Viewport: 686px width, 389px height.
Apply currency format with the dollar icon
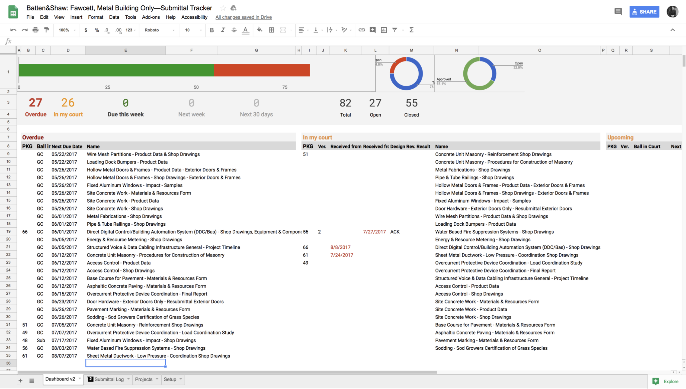point(86,30)
